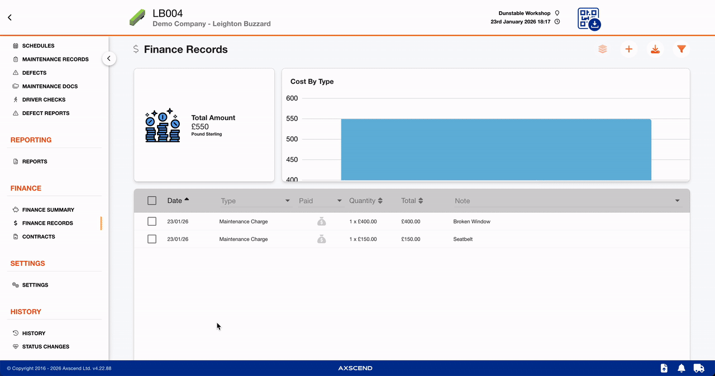Check the Broken Window row checkbox
715x376 pixels.
pos(152,222)
